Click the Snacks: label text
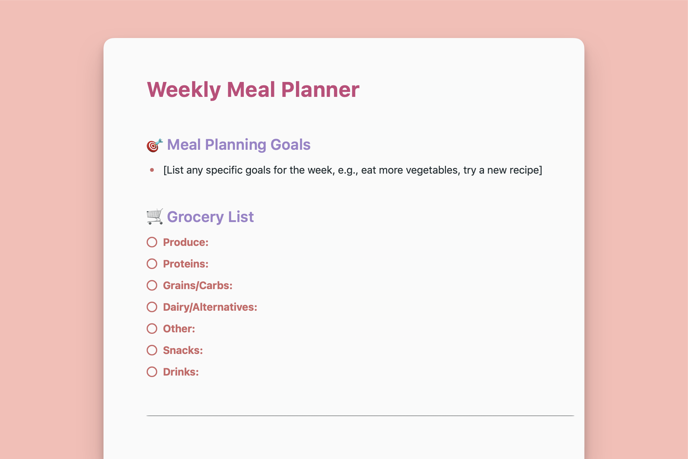The height and width of the screenshot is (459, 688). (183, 350)
